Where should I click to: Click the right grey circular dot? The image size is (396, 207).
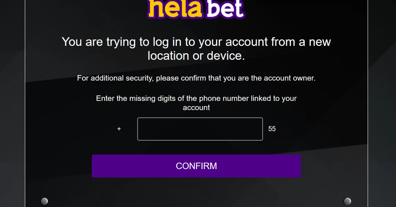[x=347, y=201]
